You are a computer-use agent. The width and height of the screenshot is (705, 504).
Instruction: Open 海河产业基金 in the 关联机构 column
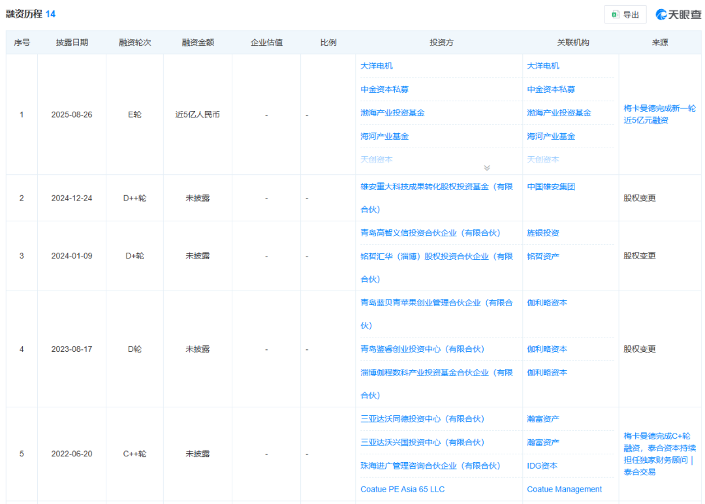coord(551,136)
